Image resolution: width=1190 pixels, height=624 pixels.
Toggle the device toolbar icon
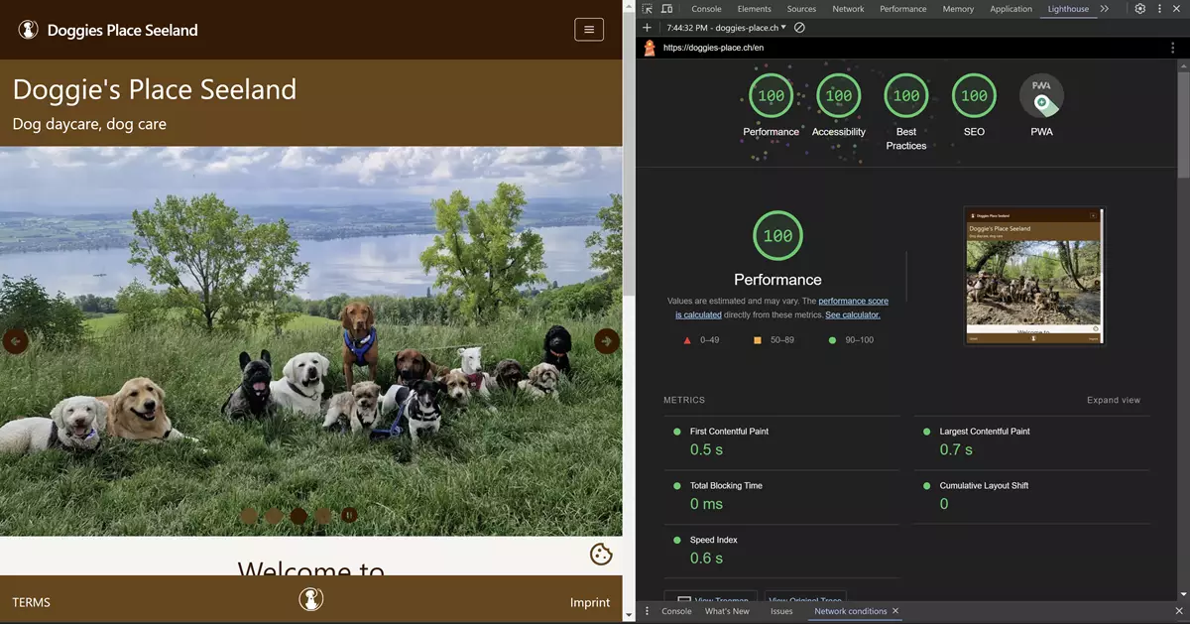667,9
